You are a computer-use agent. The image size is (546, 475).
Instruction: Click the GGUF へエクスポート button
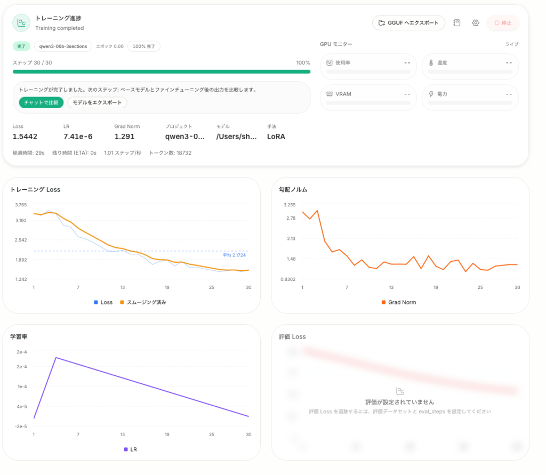point(408,23)
